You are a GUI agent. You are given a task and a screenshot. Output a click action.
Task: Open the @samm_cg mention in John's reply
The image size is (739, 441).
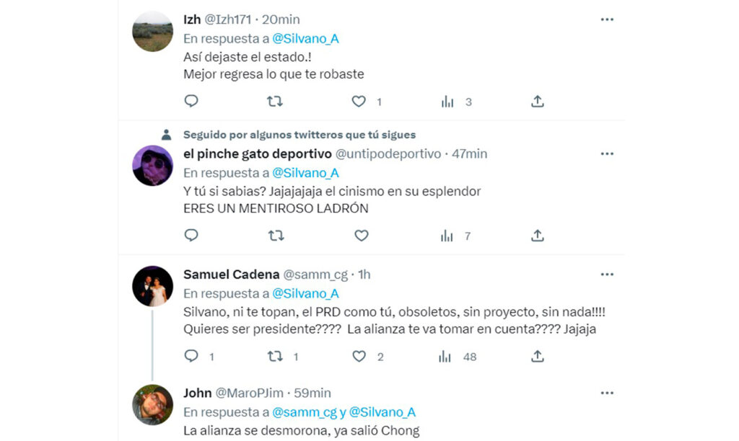(x=305, y=412)
